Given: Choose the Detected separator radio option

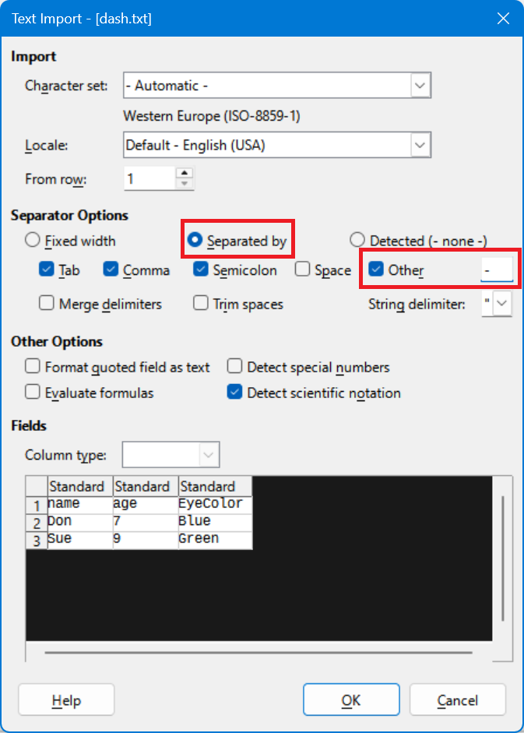Looking at the screenshot, I should tap(357, 241).
